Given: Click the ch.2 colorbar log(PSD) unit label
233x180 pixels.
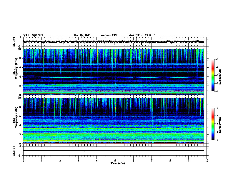Looking at the screenshot, I should tap(220, 125).
